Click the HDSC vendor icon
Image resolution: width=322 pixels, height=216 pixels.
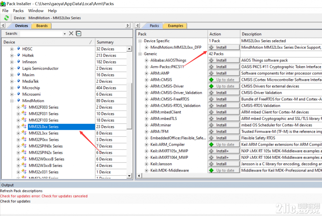(19, 49)
